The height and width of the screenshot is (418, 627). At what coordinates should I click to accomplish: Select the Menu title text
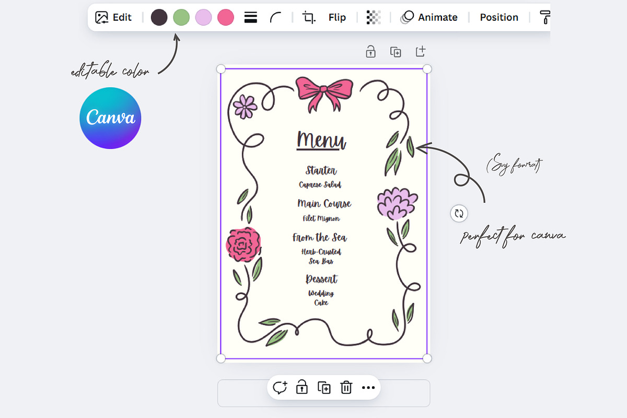[321, 140]
